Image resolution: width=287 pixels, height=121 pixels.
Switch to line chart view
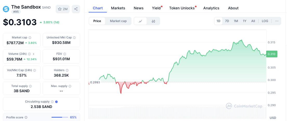pyautogui.click(x=140, y=21)
